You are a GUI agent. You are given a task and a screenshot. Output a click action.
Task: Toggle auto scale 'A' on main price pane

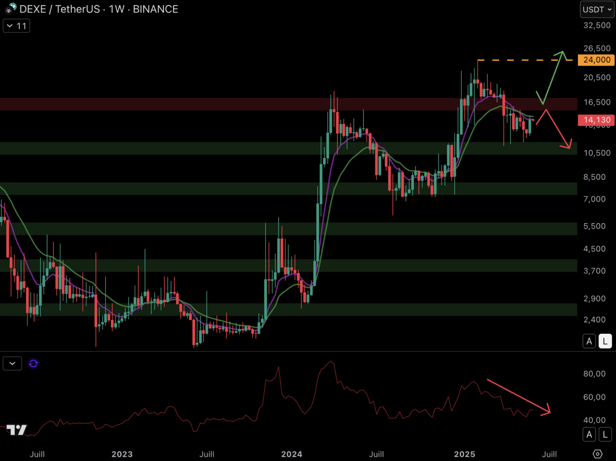pos(589,341)
